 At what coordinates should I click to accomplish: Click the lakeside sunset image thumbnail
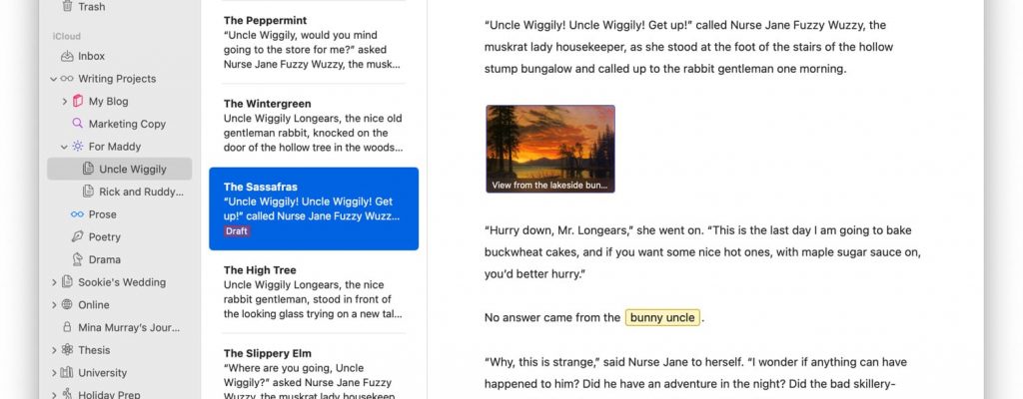[x=550, y=149]
